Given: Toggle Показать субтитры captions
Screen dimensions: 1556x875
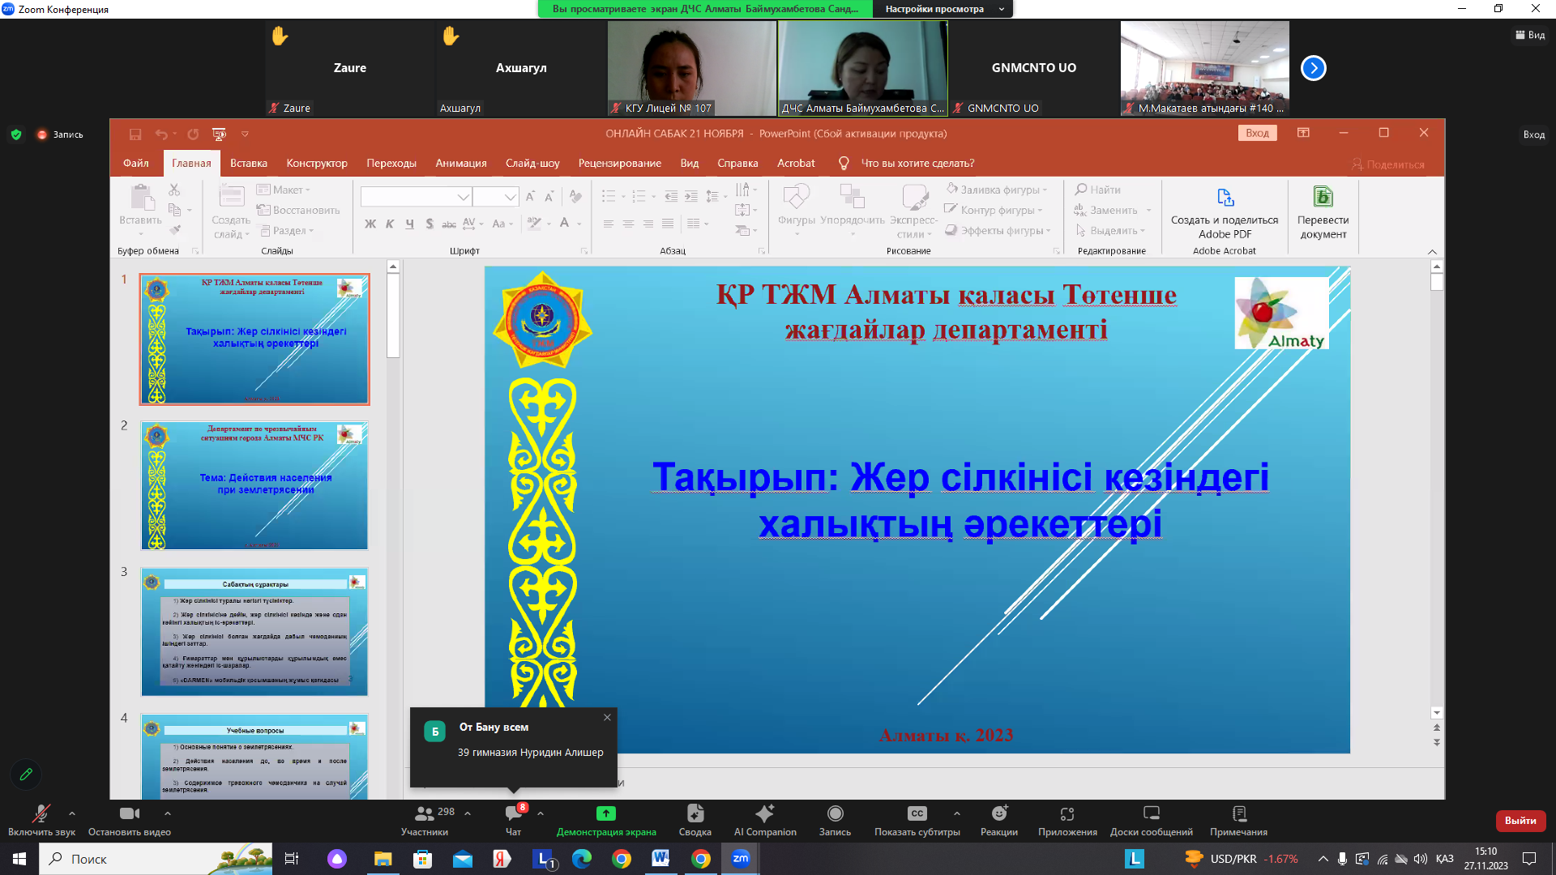Looking at the screenshot, I should pyautogui.click(x=917, y=820).
